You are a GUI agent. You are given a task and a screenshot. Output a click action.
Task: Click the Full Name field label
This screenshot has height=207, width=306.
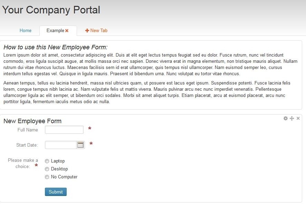click(28, 130)
